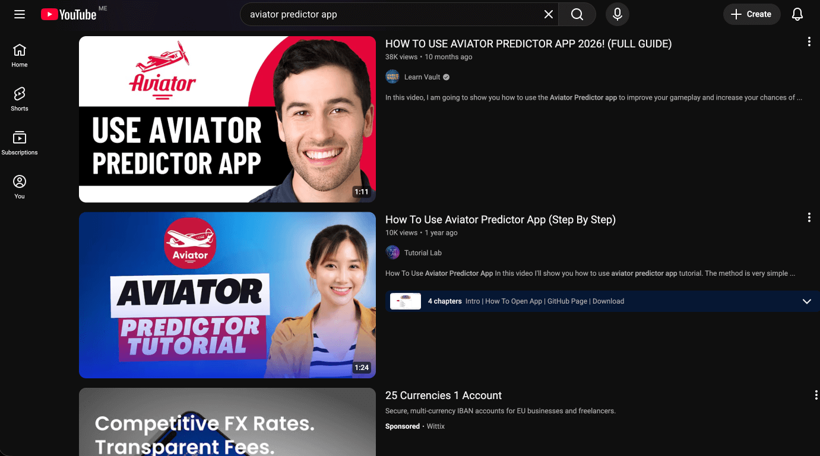Open the Subscriptions feed
This screenshot has height=456, width=820.
(x=19, y=141)
